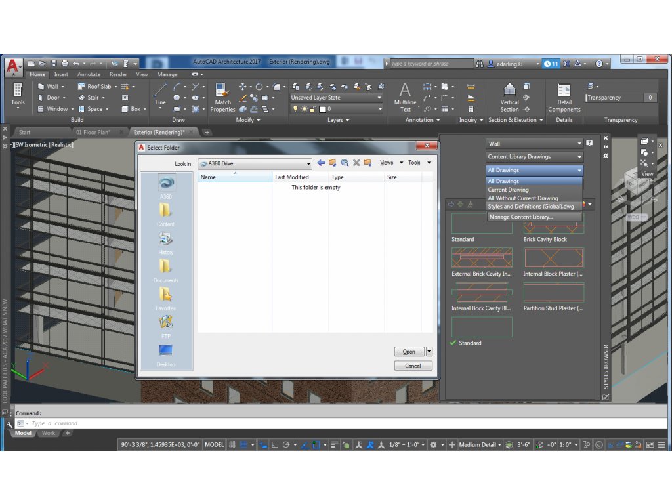The width and height of the screenshot is (672, 504).
Task: Open Detail Components
Action: [564, 98]
